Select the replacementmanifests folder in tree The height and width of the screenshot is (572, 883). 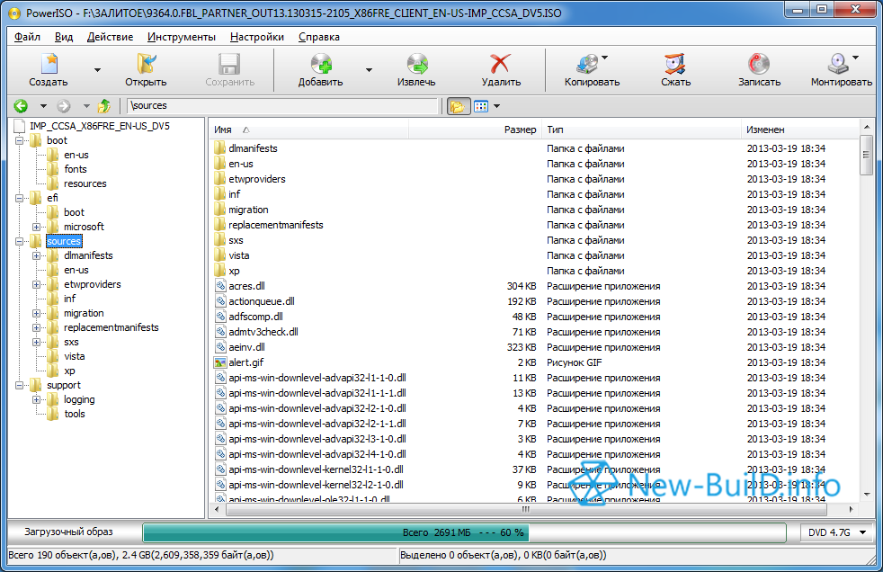[111, 327]
